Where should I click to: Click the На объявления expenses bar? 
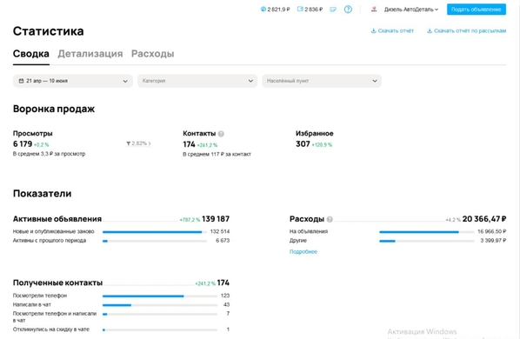coord(426,232)
